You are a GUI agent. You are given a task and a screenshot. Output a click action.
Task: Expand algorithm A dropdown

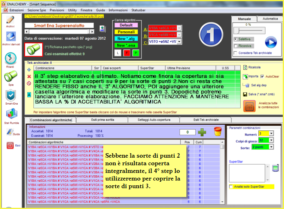tap(179, 28)
